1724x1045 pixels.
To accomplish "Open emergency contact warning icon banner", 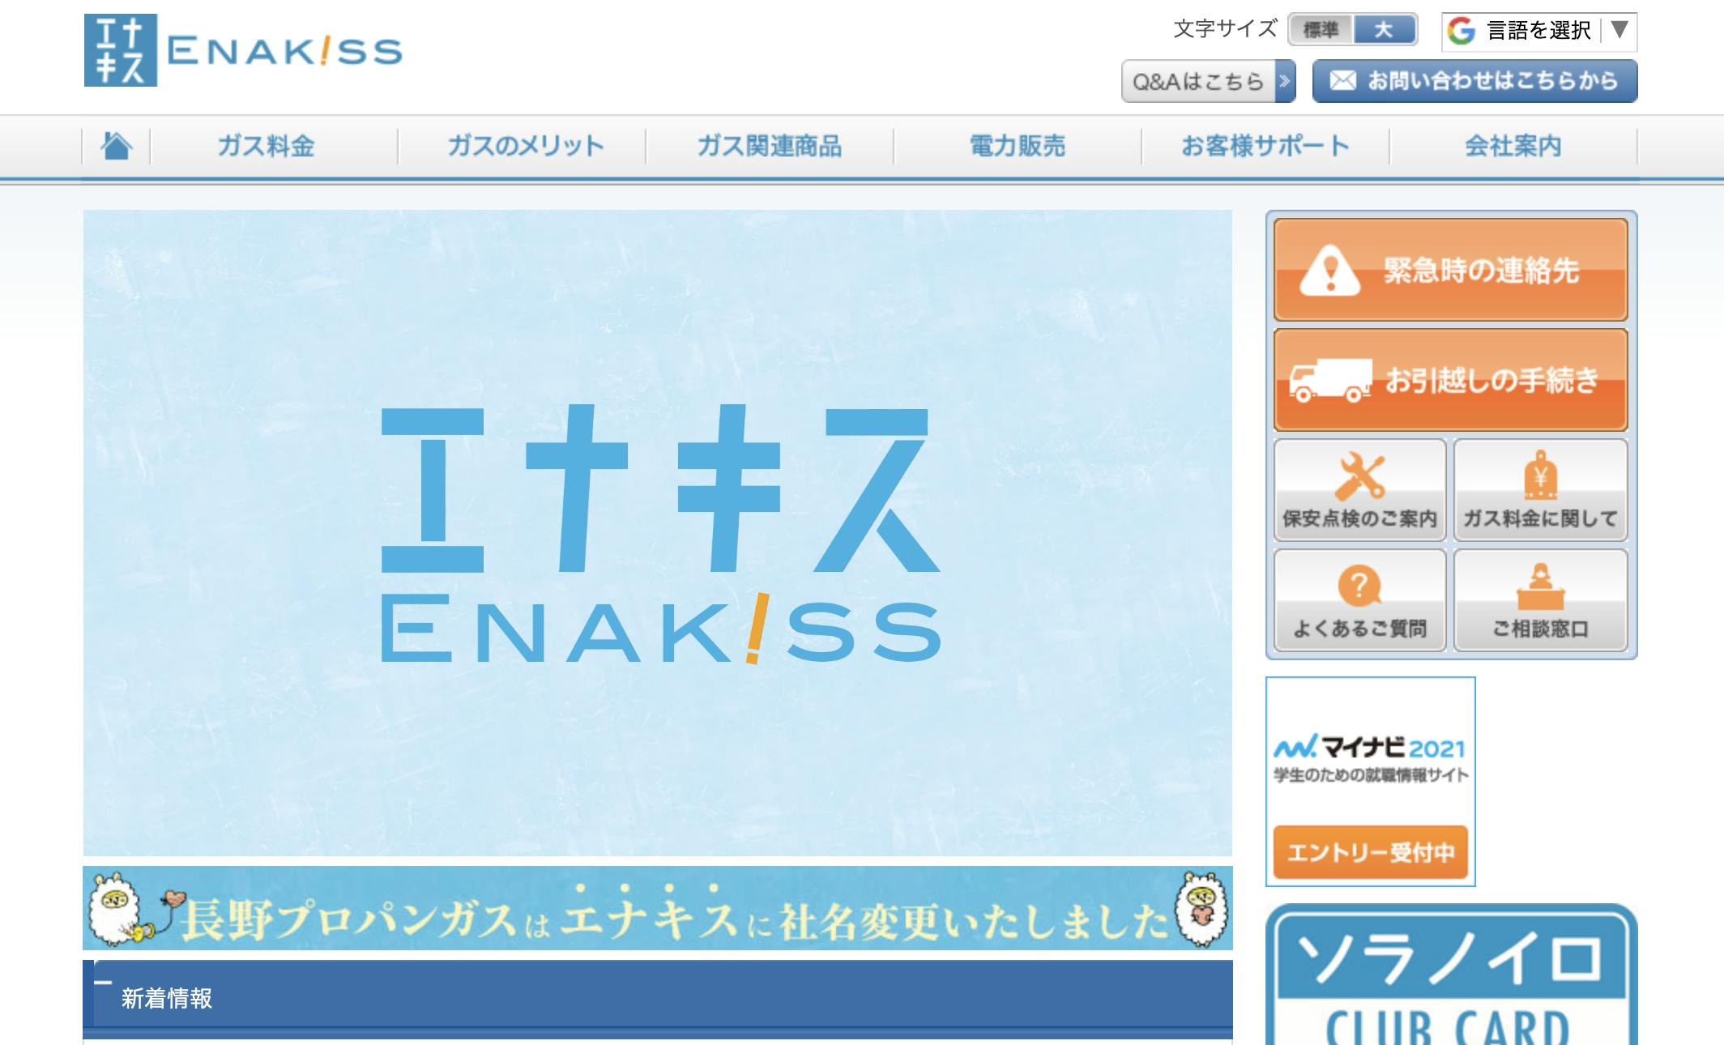I will (x=1450, y=270).
